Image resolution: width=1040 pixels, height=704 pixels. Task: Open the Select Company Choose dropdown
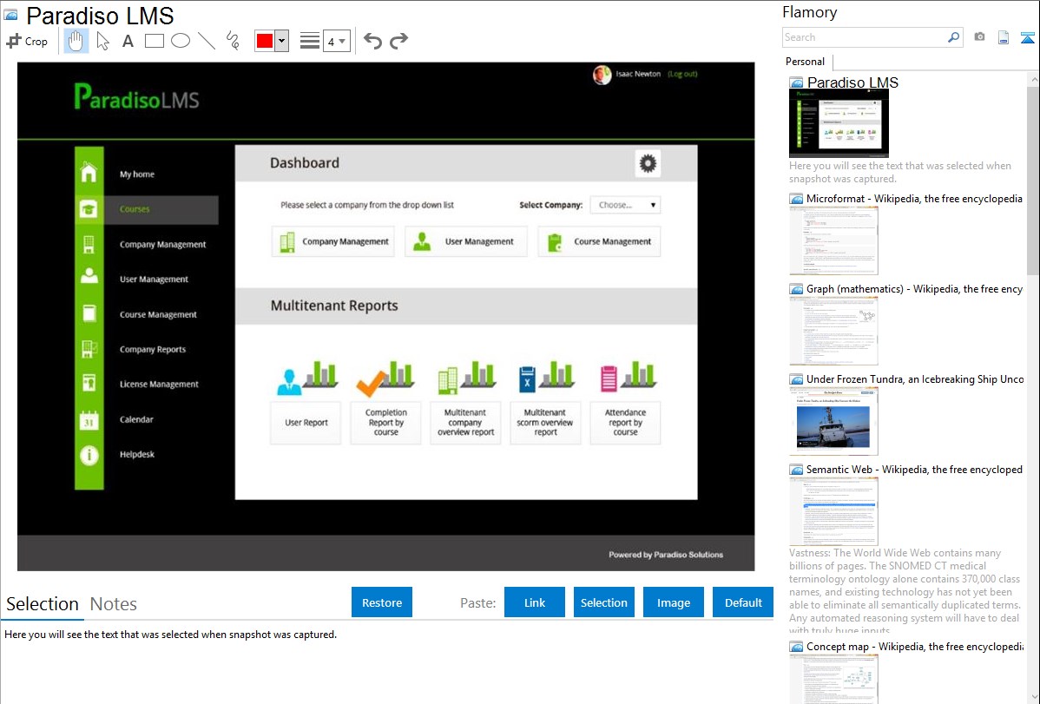(x=625, y=205)
